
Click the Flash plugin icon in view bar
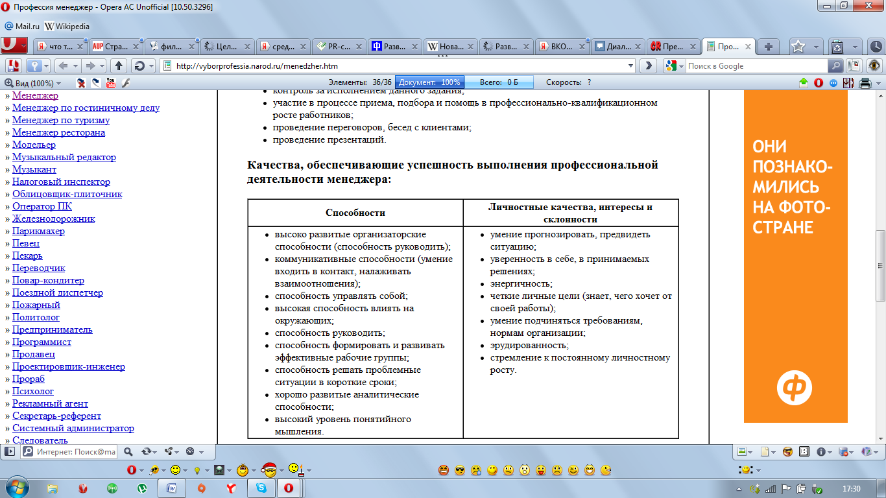tap(126, 83)
